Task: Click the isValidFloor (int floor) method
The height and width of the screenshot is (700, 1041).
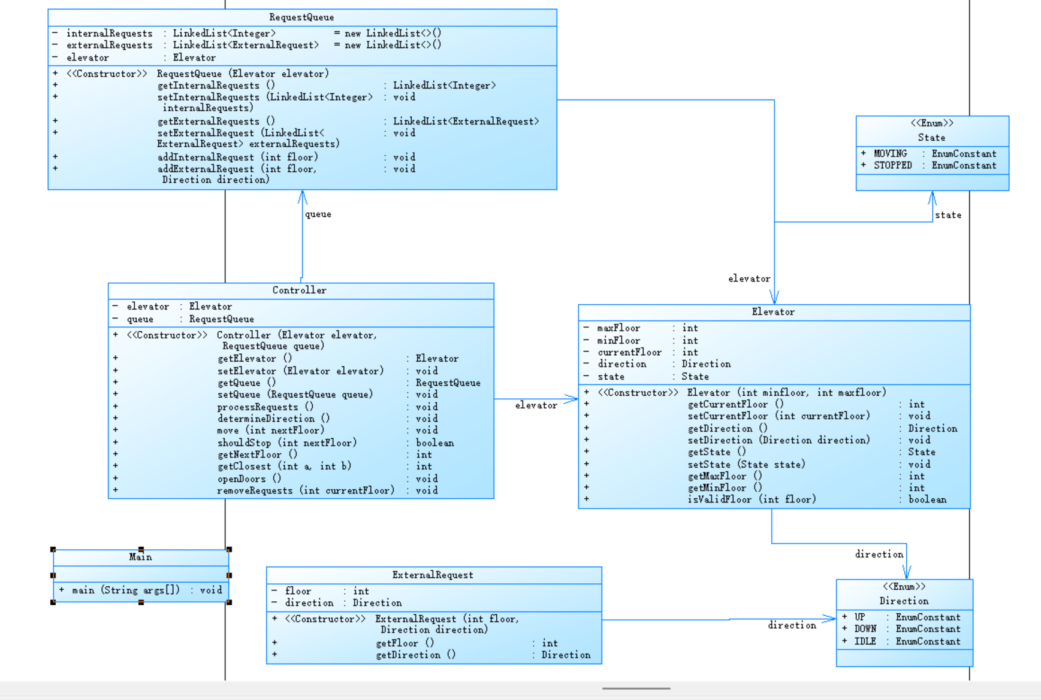Action: point(765,499)
